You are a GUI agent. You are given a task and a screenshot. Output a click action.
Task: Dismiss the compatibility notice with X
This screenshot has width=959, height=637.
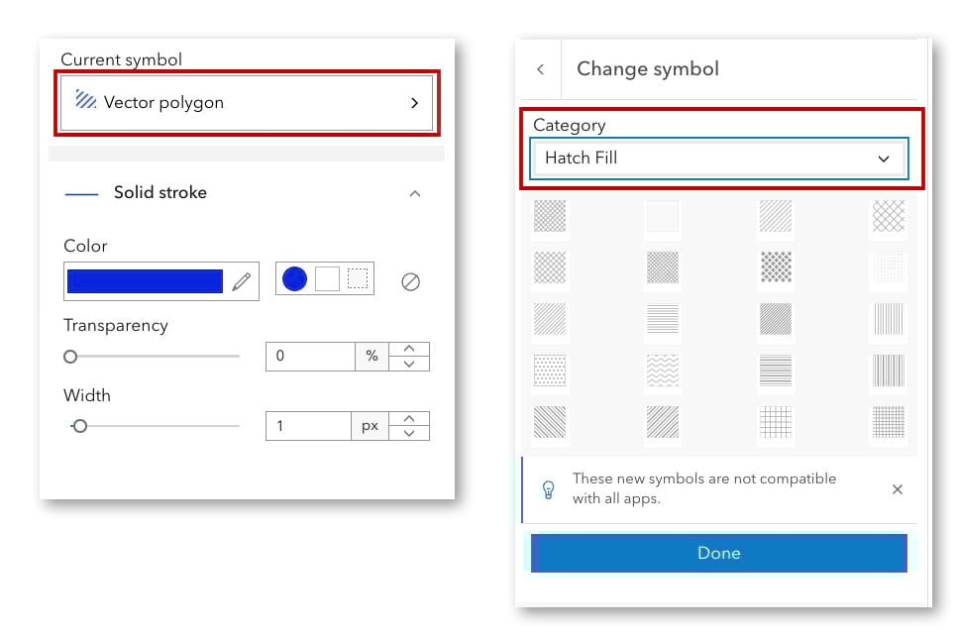coord(898,489)
